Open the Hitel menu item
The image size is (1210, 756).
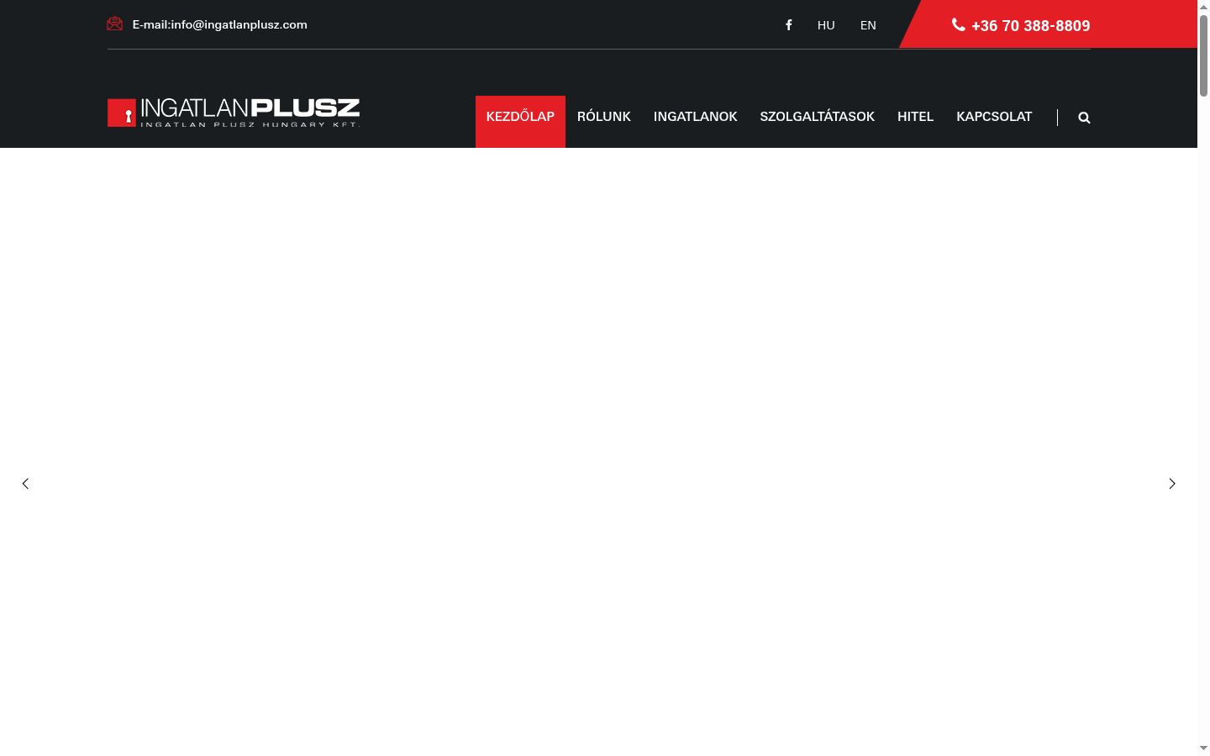pyautogui.click(x=915, y=117)
